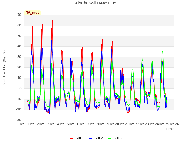Select the chart title Alfalfa Soil Heat Flux
Image resolution: width=192 pixels, height=144 pixels.
click(x=96, y=3)
